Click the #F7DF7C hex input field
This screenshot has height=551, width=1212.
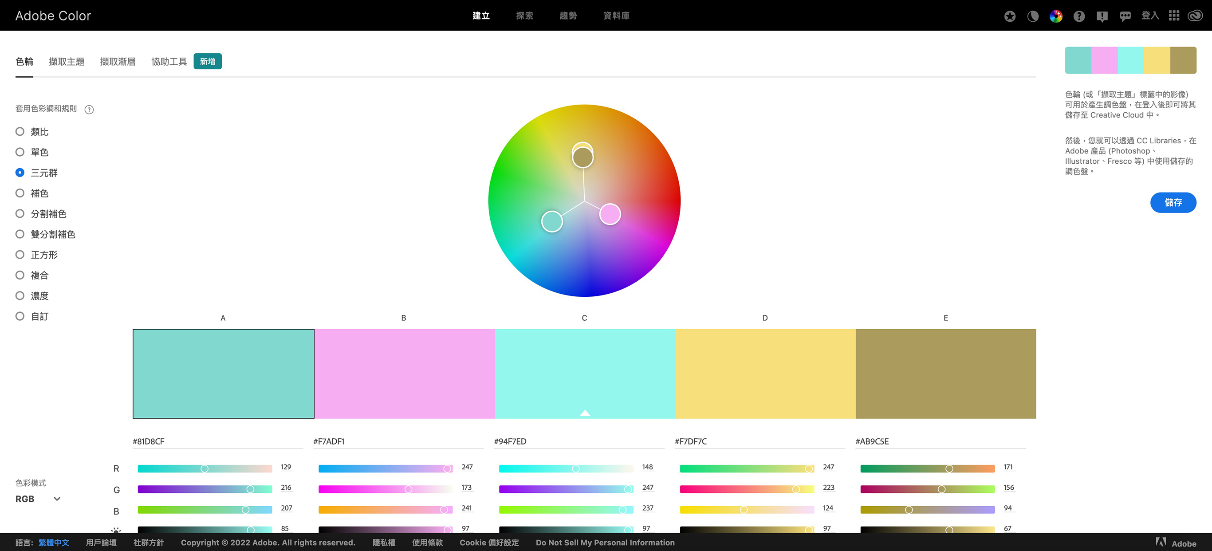(x=759, y=441)
